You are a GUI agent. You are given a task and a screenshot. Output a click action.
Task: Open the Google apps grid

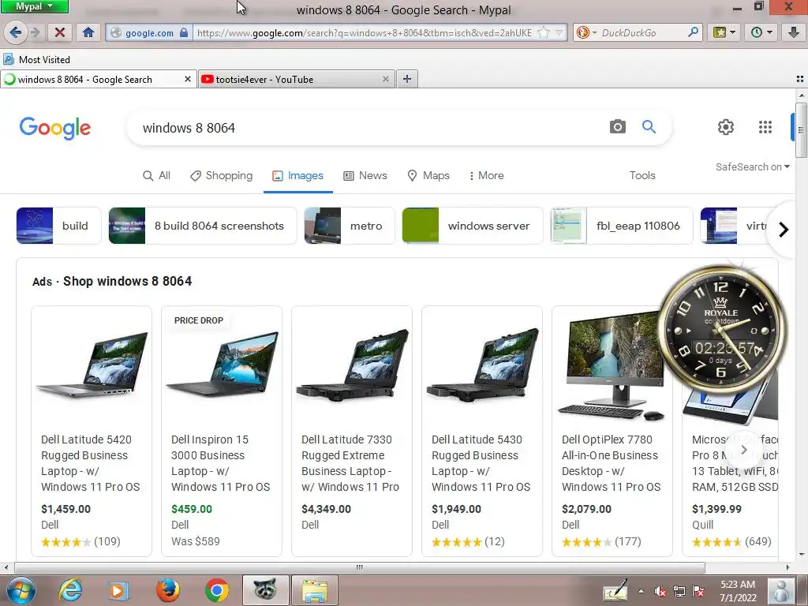[765, 127]
